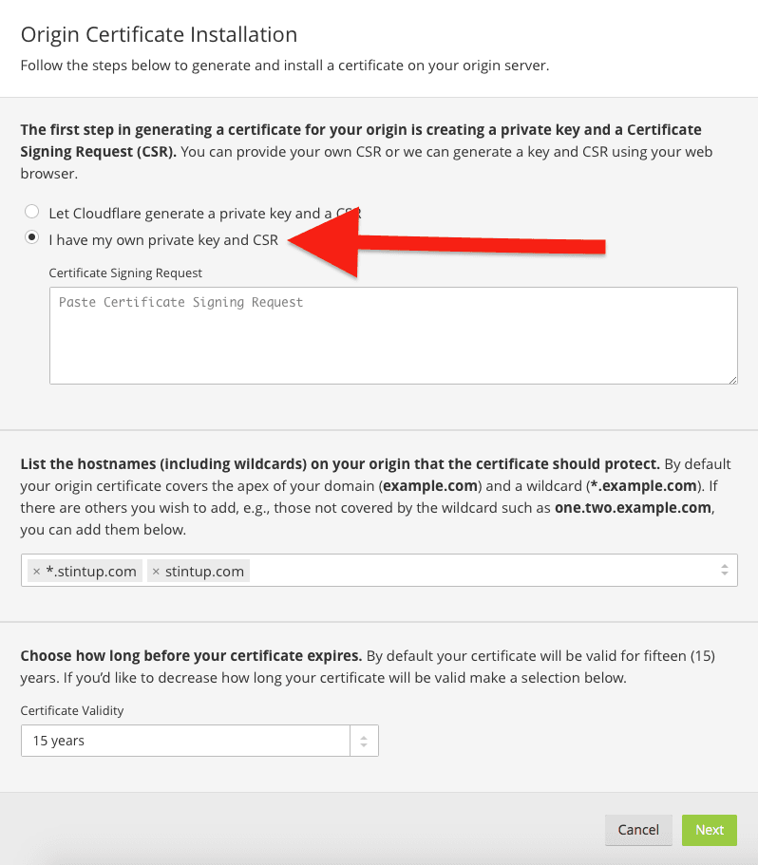758x865 pixels.
Task: Click the Next button
Action: click(709, 829)
